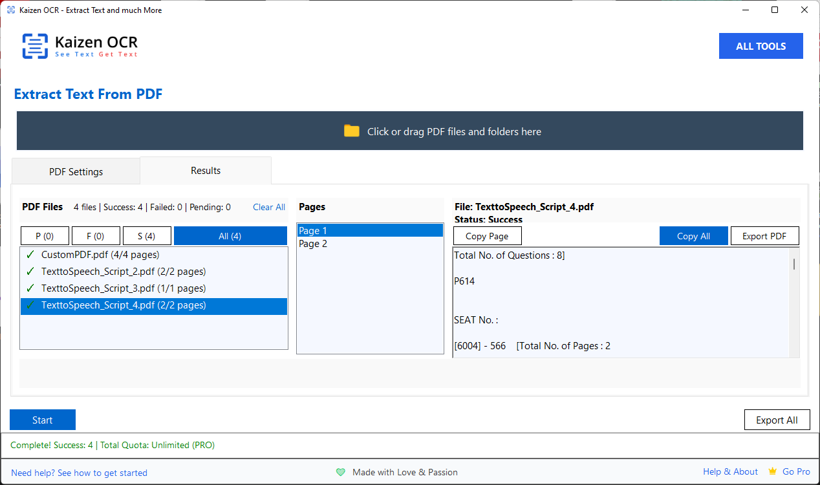Open the ALL TOOLS menu button
Image resolution: width=820 pixels, height=485 pixels.
click(x=761, y=47)
